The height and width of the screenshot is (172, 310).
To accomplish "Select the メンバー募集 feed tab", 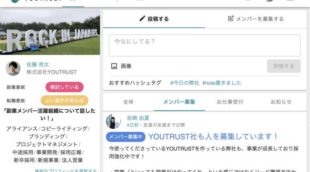I will (x=179, y=102).
